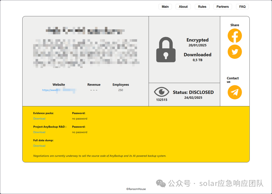This screenshot has width=272, height=194.
Task: Click the Website label
Action: (58, 85)
